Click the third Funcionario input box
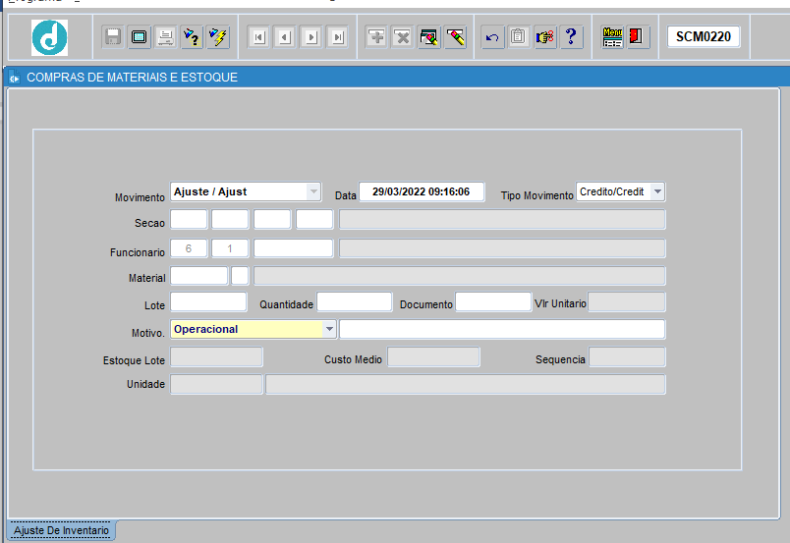The width and height of the screenshot is (790, 543). tap(294, 248)
